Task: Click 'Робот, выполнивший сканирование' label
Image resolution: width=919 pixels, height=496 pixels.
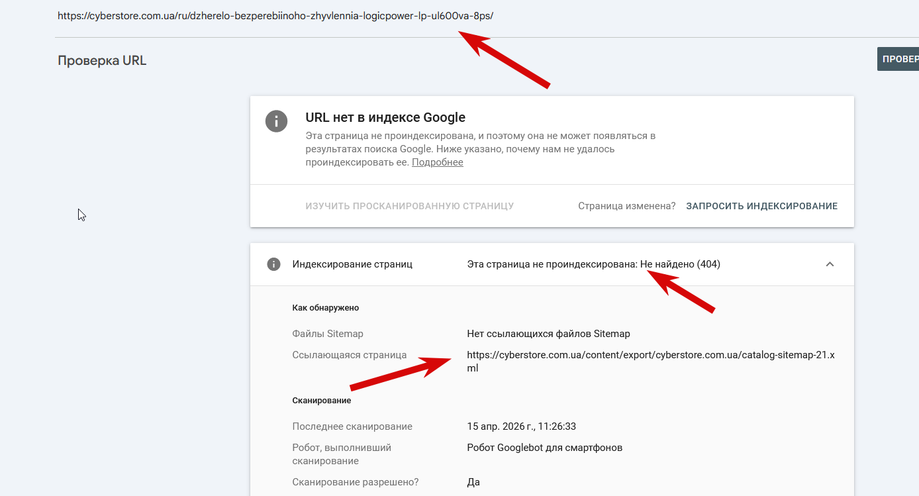Action: (342, 454)
